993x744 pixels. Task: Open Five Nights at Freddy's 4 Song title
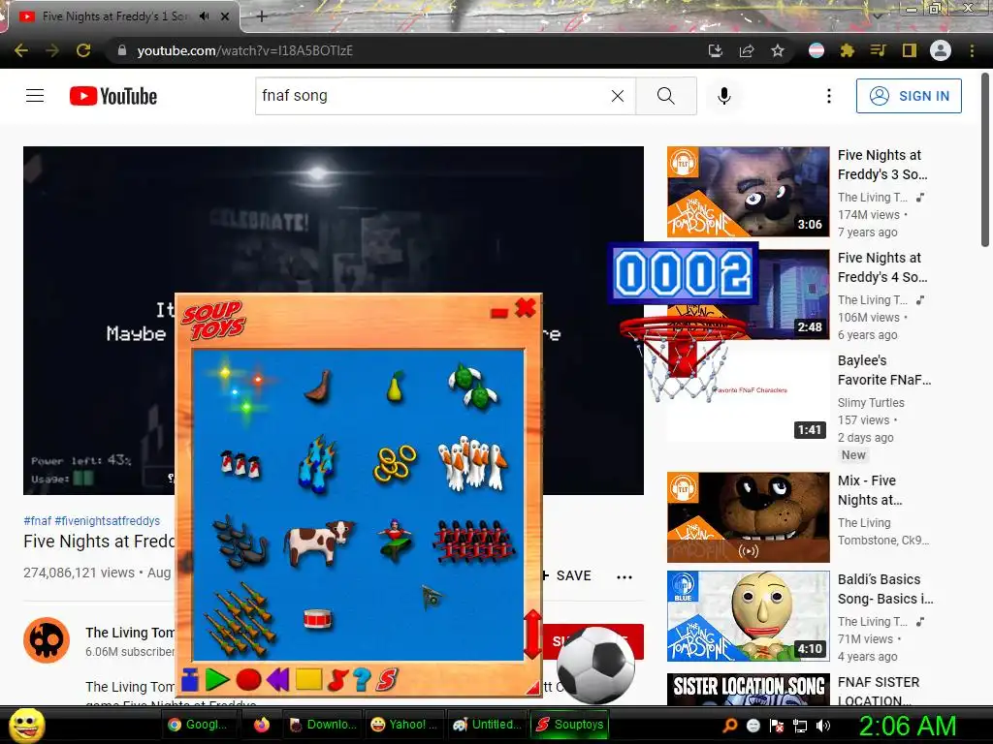point(882,267)
